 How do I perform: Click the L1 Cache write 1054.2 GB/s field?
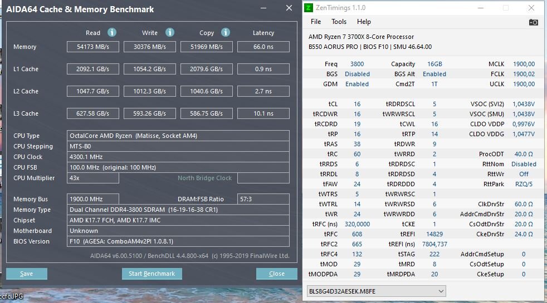click(x=150, y=69)
